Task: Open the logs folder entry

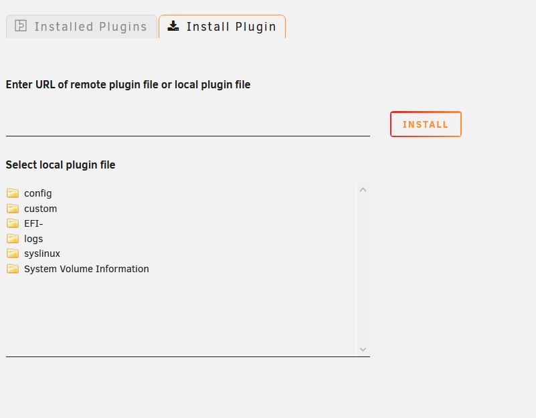Action: tap(33, 239)
